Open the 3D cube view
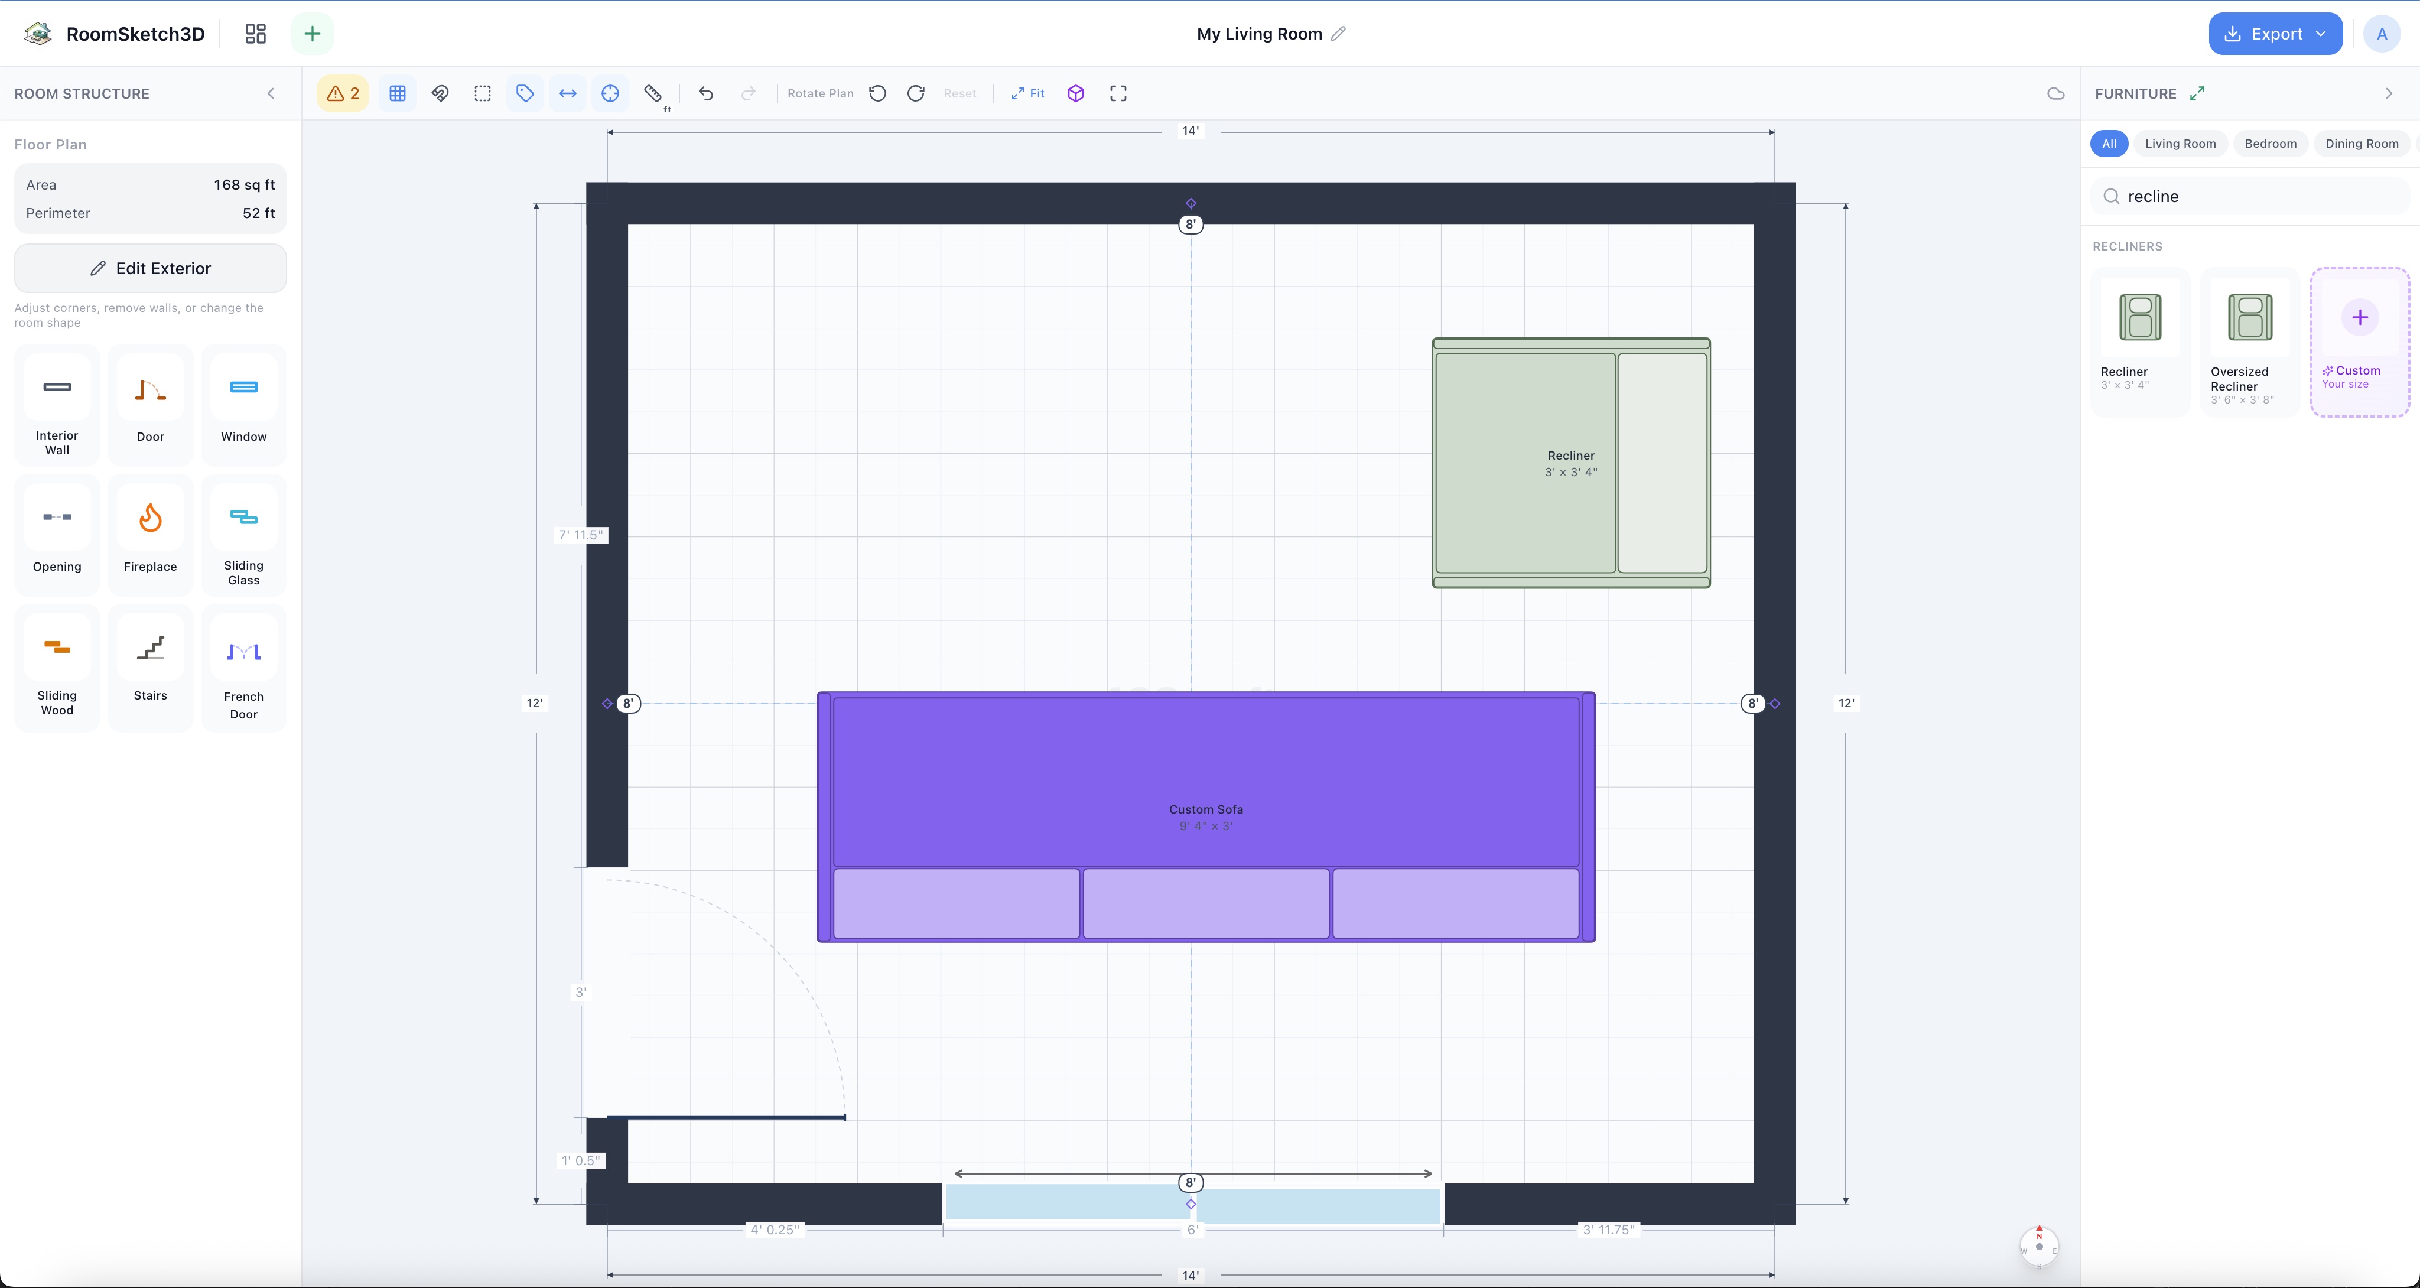 tap(1076, 93)
